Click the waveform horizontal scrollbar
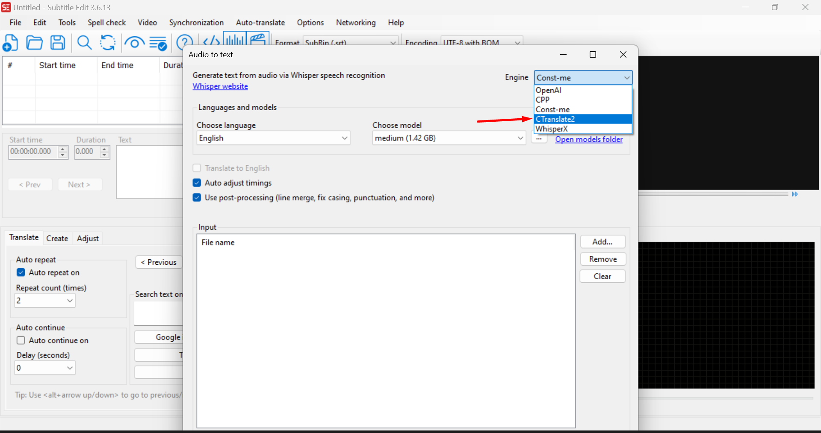Viewport: 821px width, 433px height. click(x=726, y=398)
